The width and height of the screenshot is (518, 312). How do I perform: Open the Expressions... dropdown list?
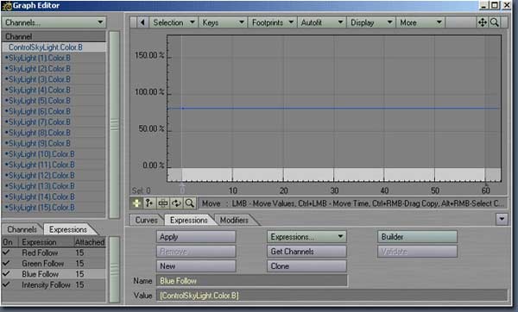point(306,237)
